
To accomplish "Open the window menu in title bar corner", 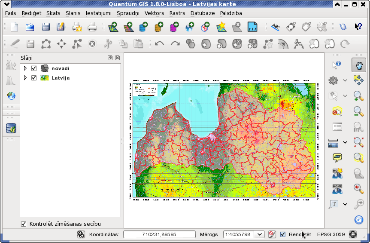I will (6, 4).
